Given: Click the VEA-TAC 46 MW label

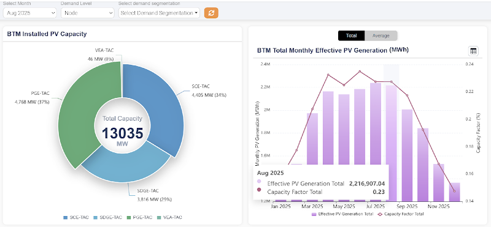Looking at the screenshot, I should tap(101, 54).
